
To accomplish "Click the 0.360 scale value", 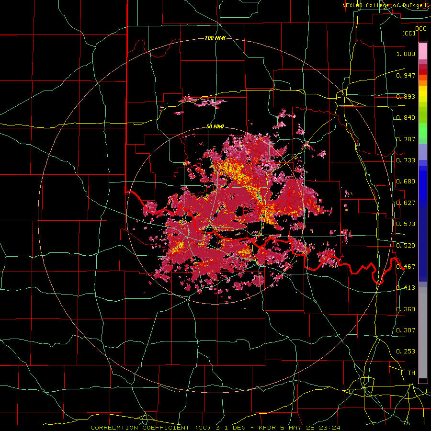I will 406,309.
